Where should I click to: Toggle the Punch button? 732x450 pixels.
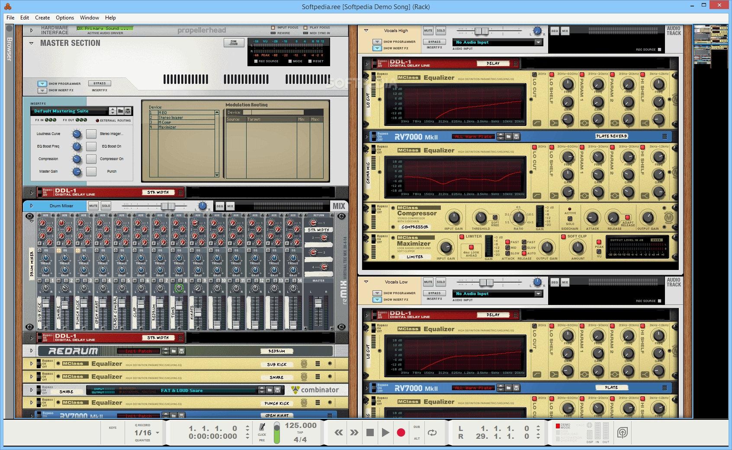coord(91,171)
